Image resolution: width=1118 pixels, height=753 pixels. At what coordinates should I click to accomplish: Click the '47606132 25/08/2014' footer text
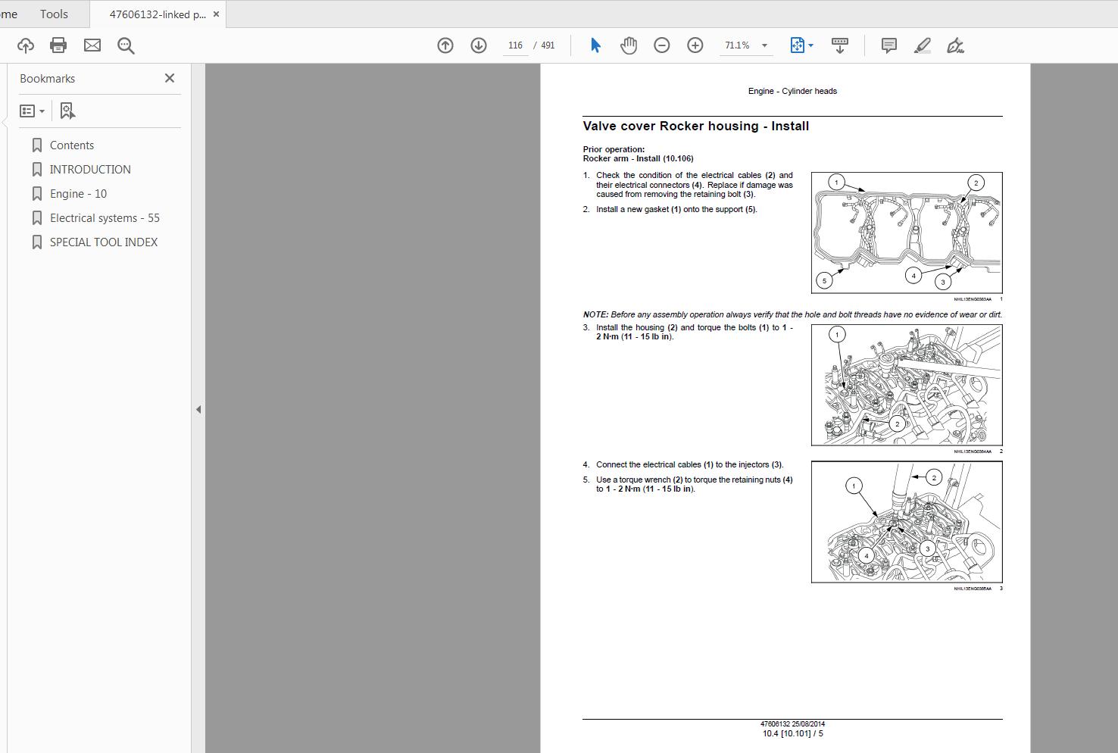pos(792,724)
